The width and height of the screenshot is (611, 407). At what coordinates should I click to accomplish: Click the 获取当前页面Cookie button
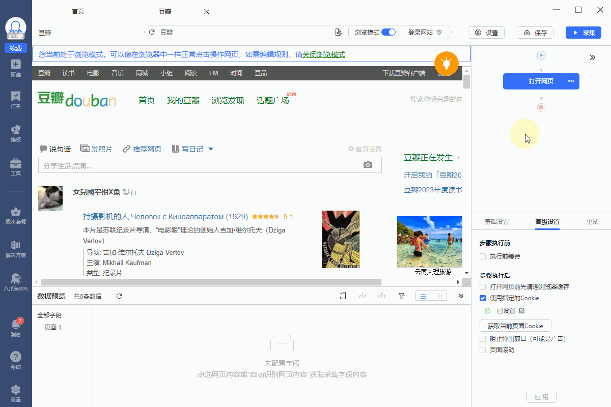point(515,326)
